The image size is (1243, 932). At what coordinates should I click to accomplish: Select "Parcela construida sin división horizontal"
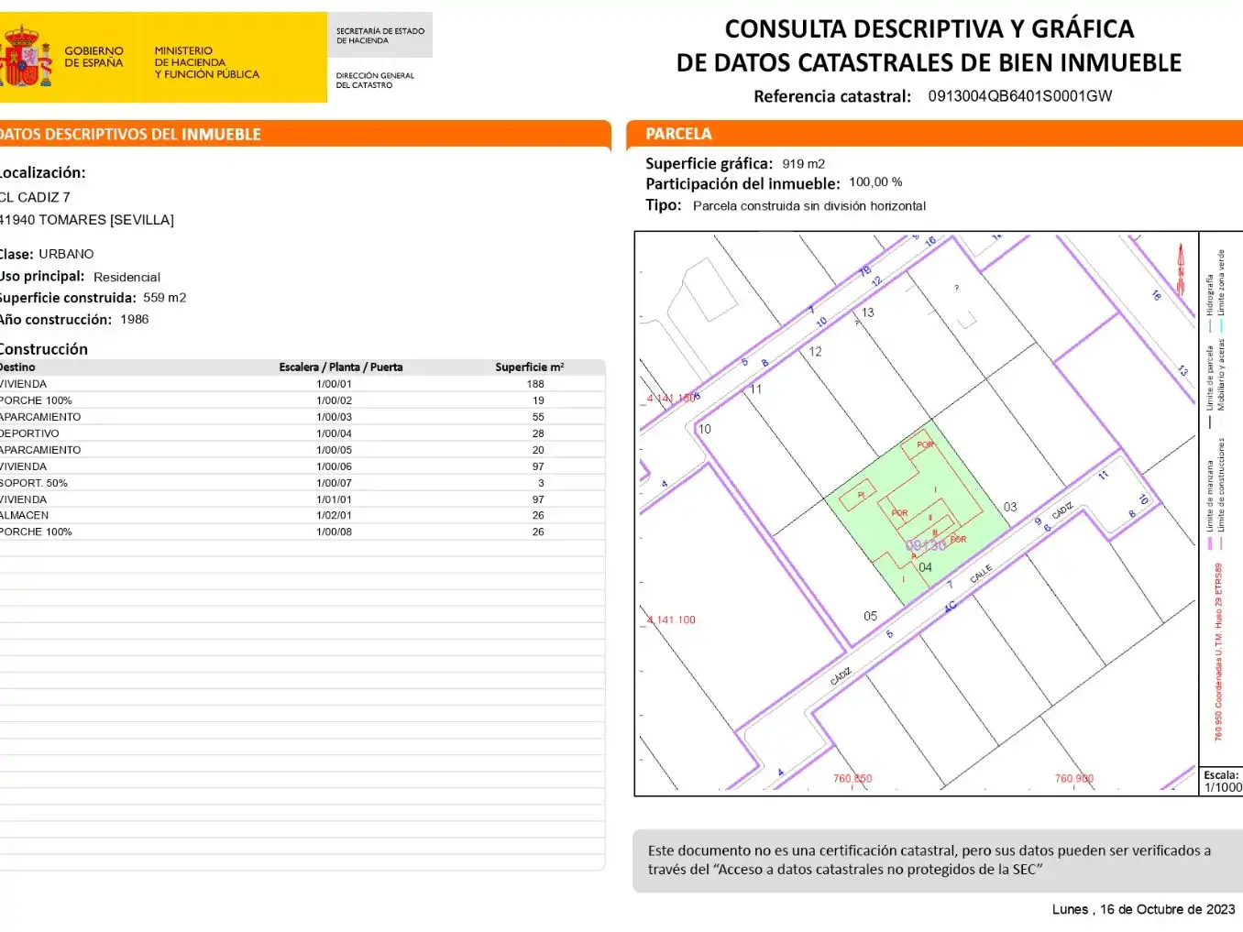tap(809, 206)
